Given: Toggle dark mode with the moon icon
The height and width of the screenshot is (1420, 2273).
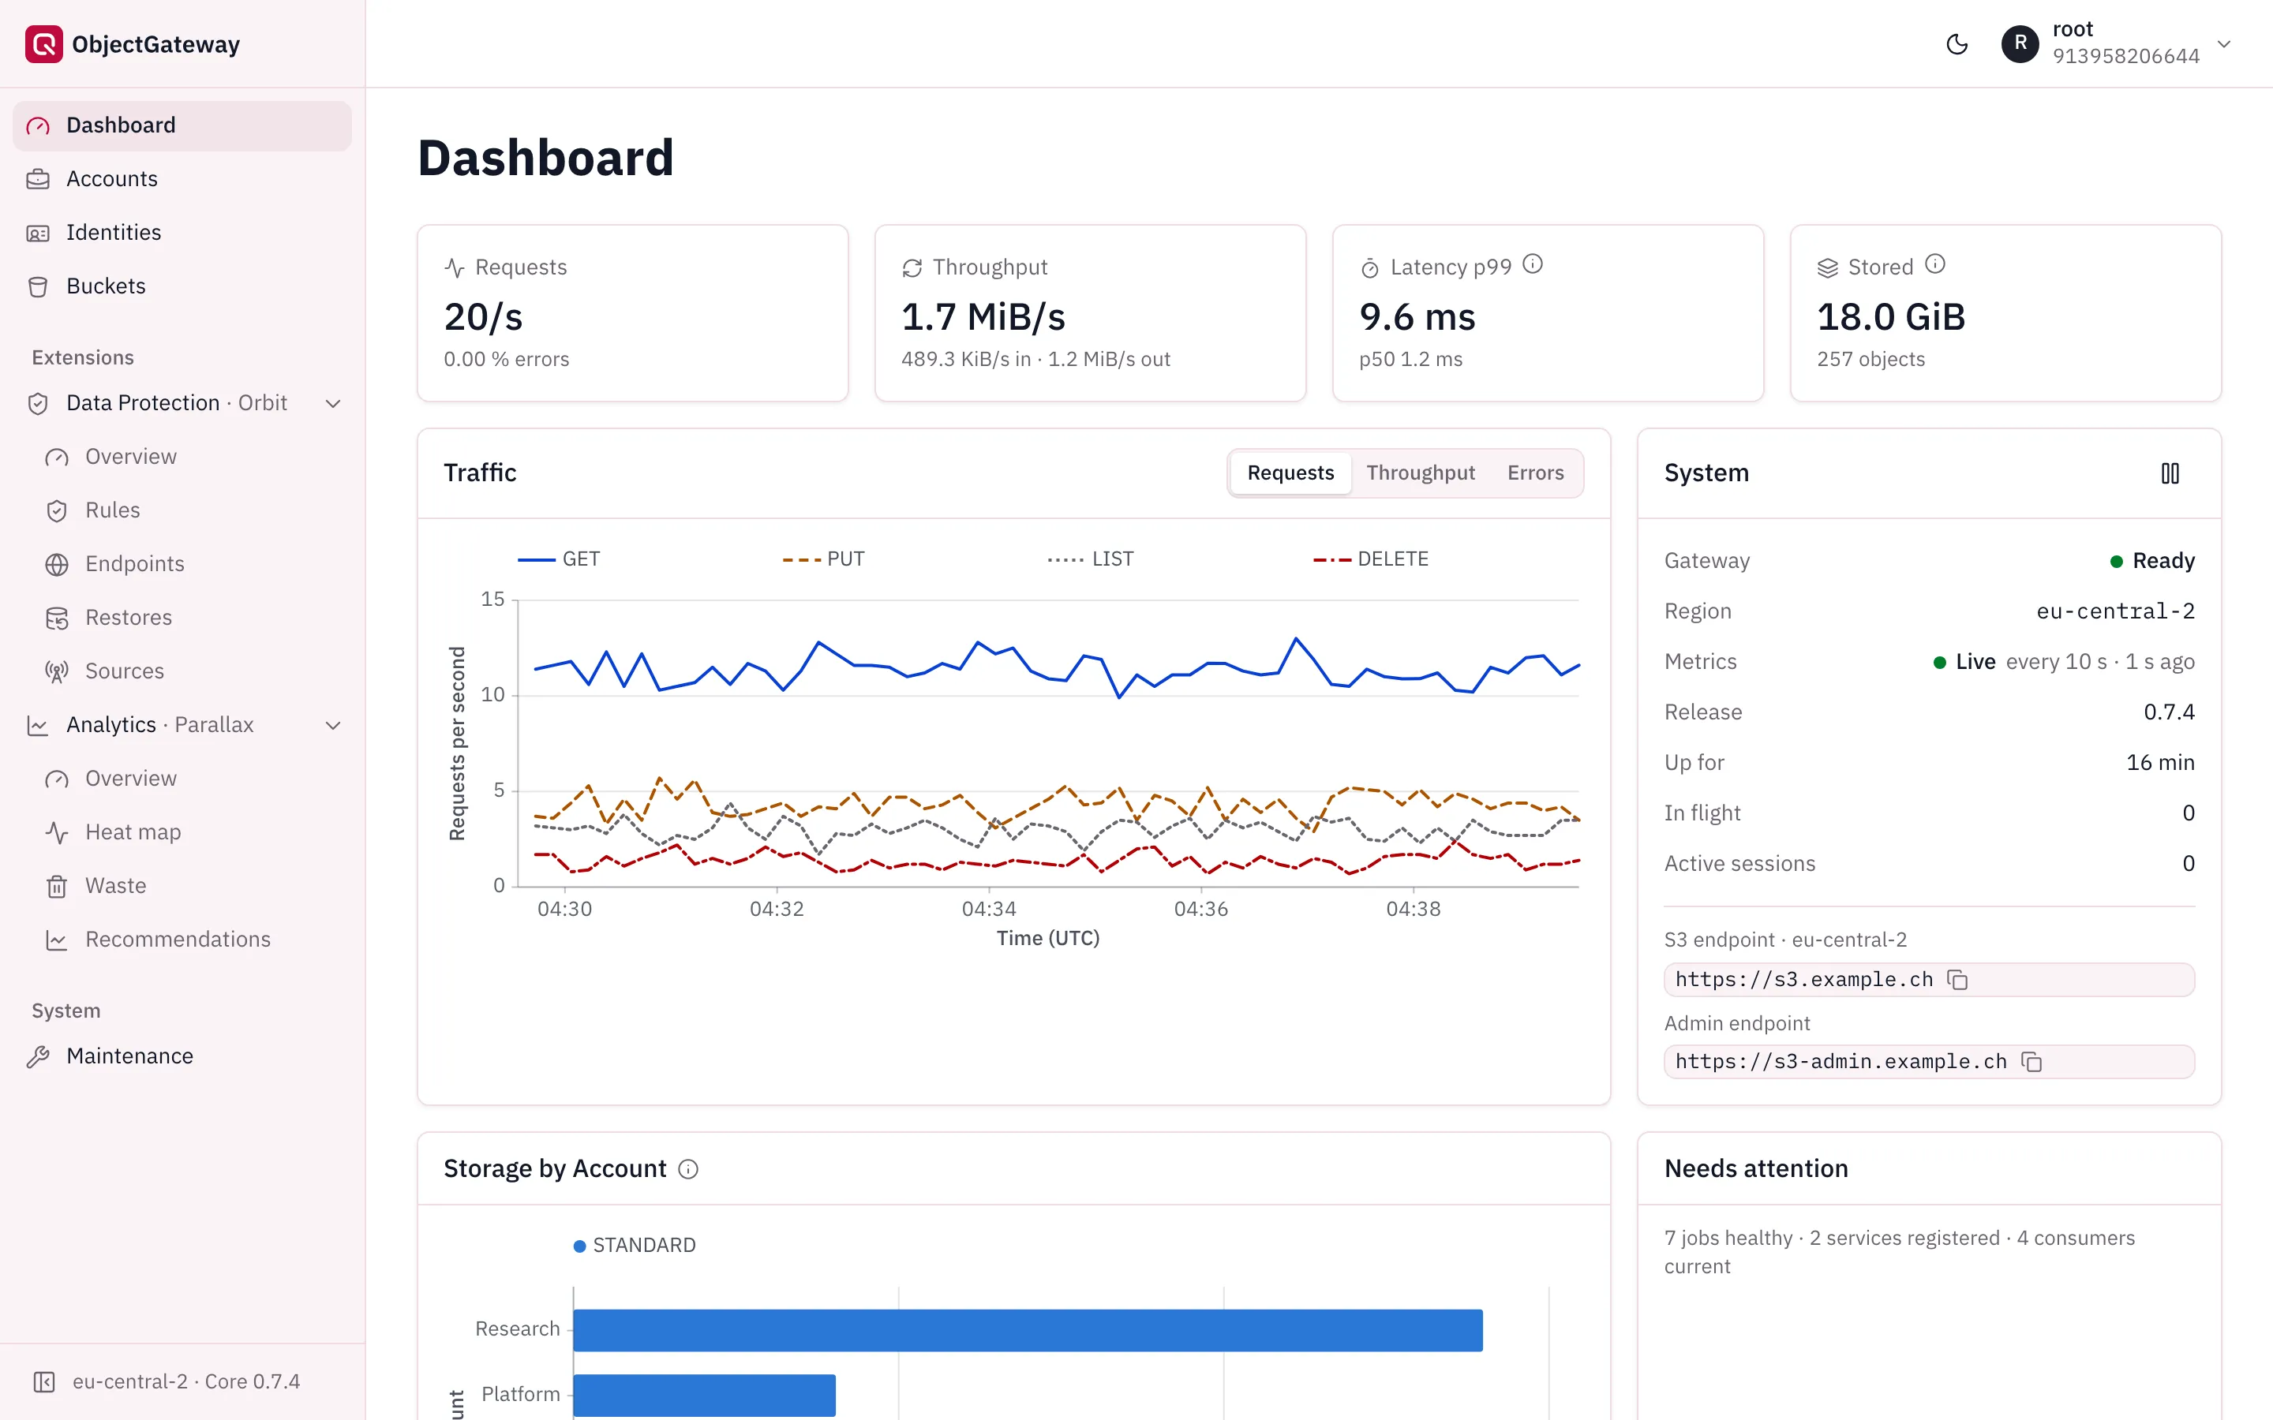Looking at the screenshot, I should (x=1957, y=44).
